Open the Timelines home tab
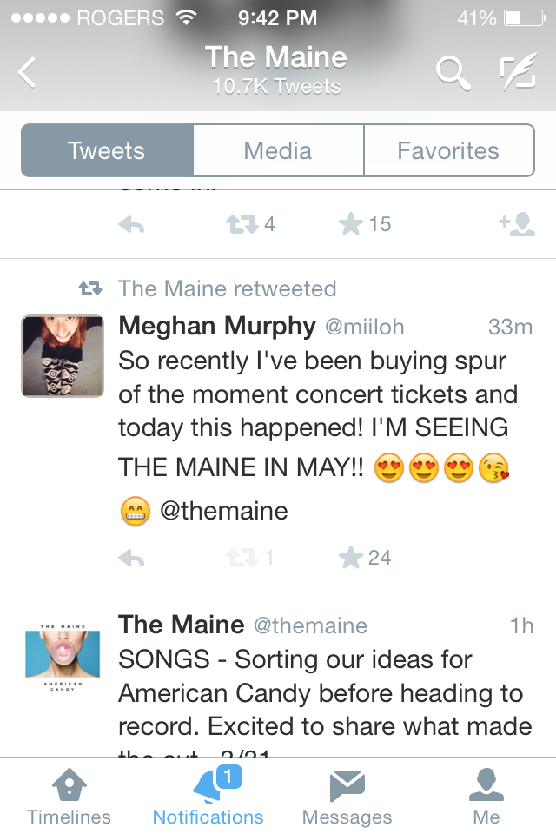The width and height of the screenshot is (556, 834). [x=69, y=798]
